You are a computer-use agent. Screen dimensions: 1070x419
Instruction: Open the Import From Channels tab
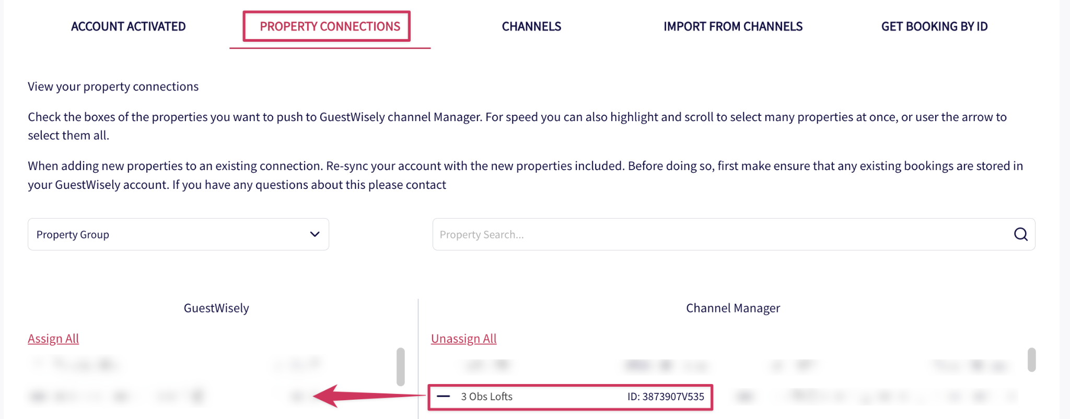point(733,27)
